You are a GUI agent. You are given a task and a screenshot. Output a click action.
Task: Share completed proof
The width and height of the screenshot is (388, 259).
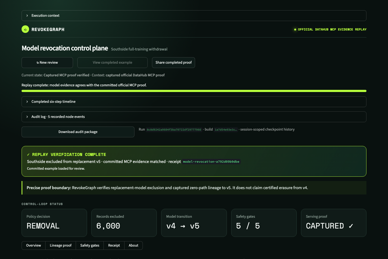(174, 63)
